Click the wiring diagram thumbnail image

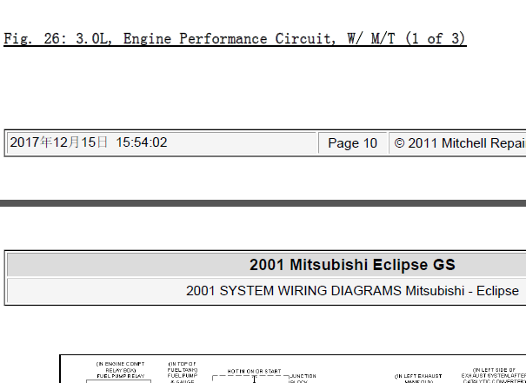[293, 368]
